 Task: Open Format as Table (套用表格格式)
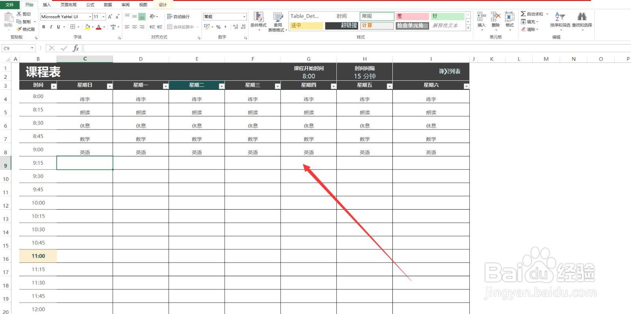pyautogui.click(x=278, y=22)
